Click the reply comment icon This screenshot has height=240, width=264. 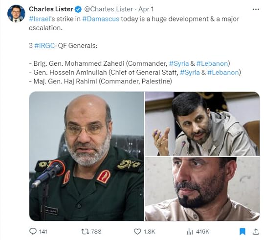(33, 231)
